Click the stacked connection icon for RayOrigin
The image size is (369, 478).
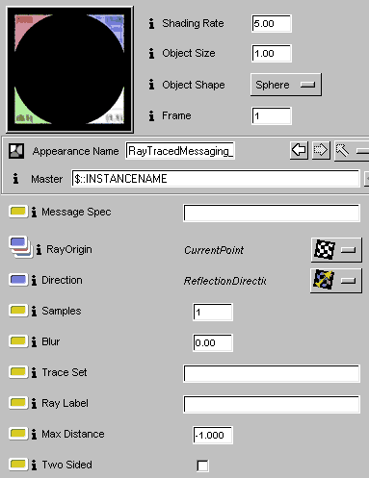click(20, 247)
